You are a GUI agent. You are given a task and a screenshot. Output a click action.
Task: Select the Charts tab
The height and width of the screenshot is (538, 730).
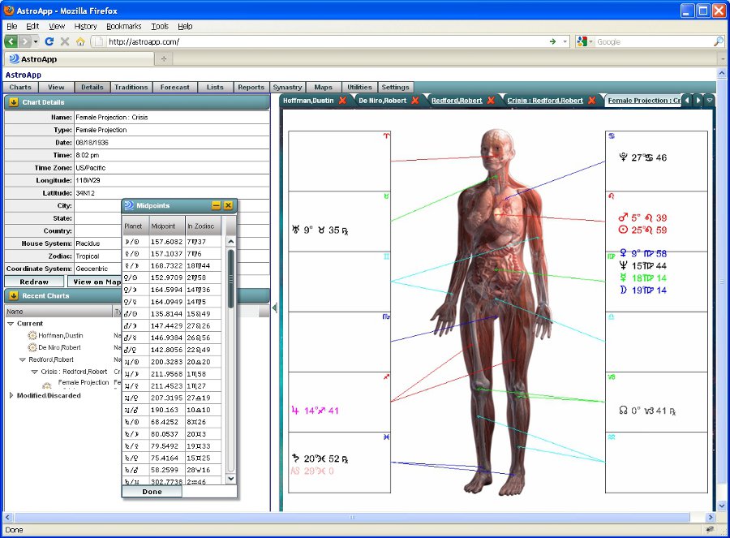point(20,87)
